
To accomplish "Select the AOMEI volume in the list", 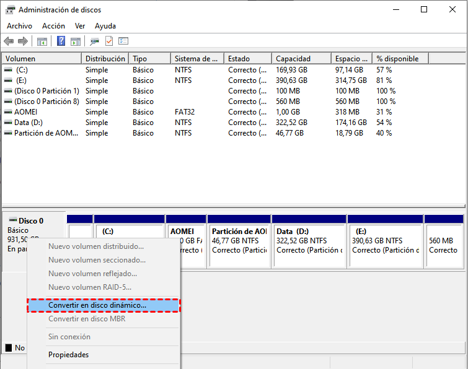I will click(26, 112).
